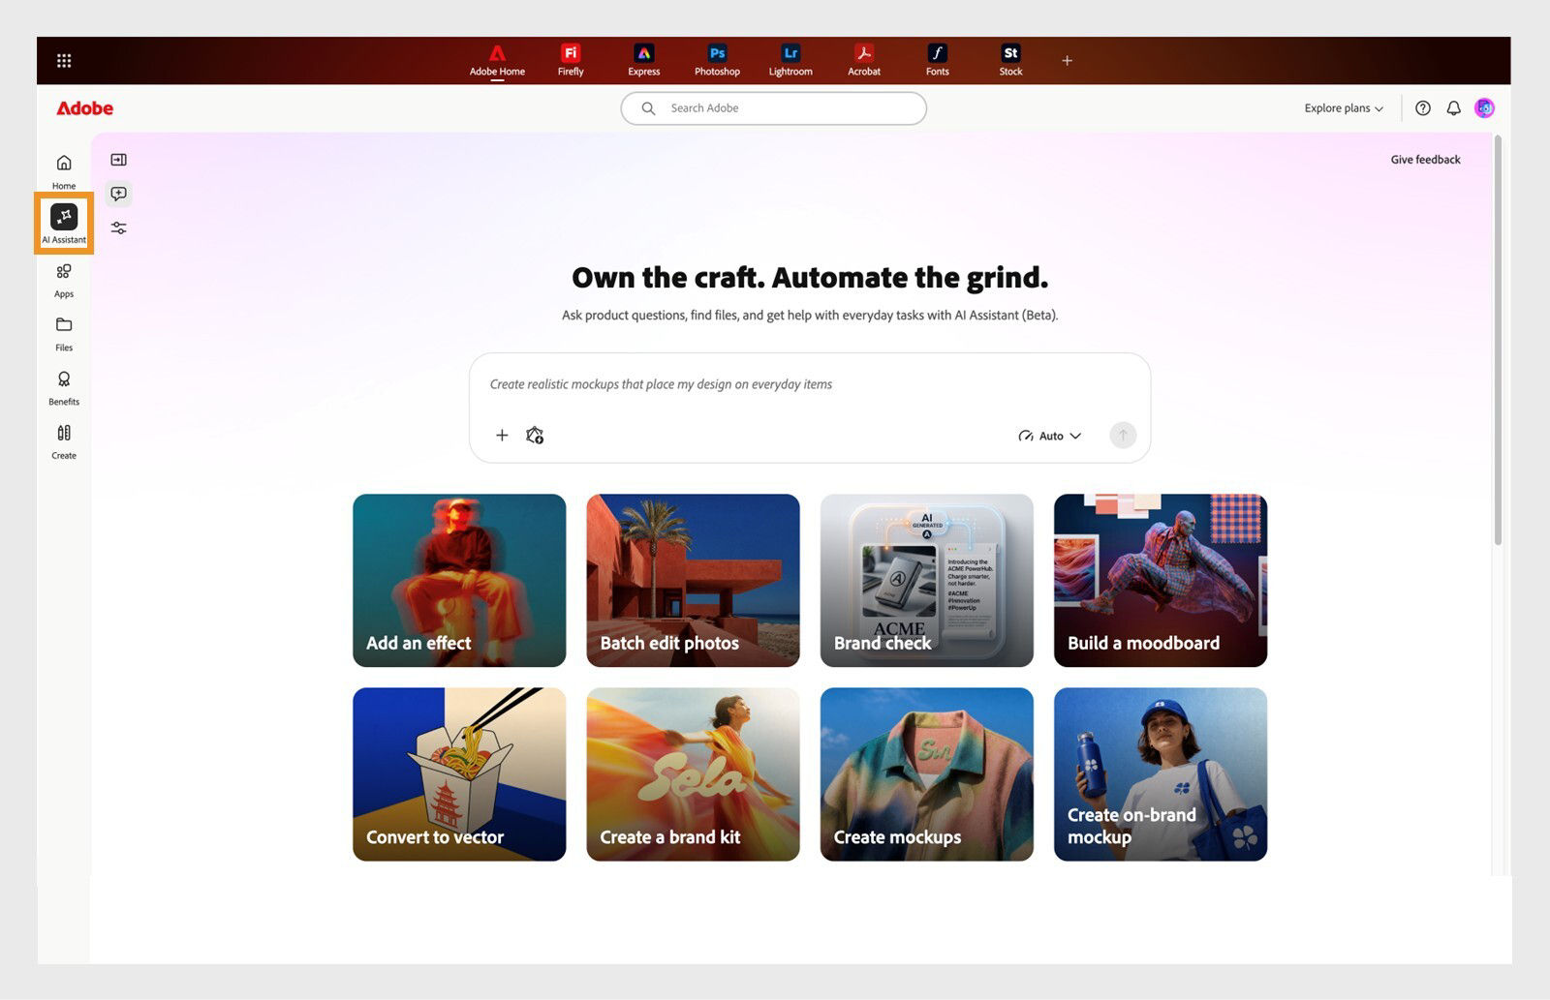Open Create in the sidebar
Image resolution: width=1550 pixels, height=1000 pixels.
click(64, 442)
